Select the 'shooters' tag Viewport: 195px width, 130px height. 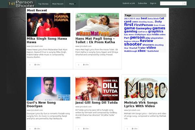[148, 45]
